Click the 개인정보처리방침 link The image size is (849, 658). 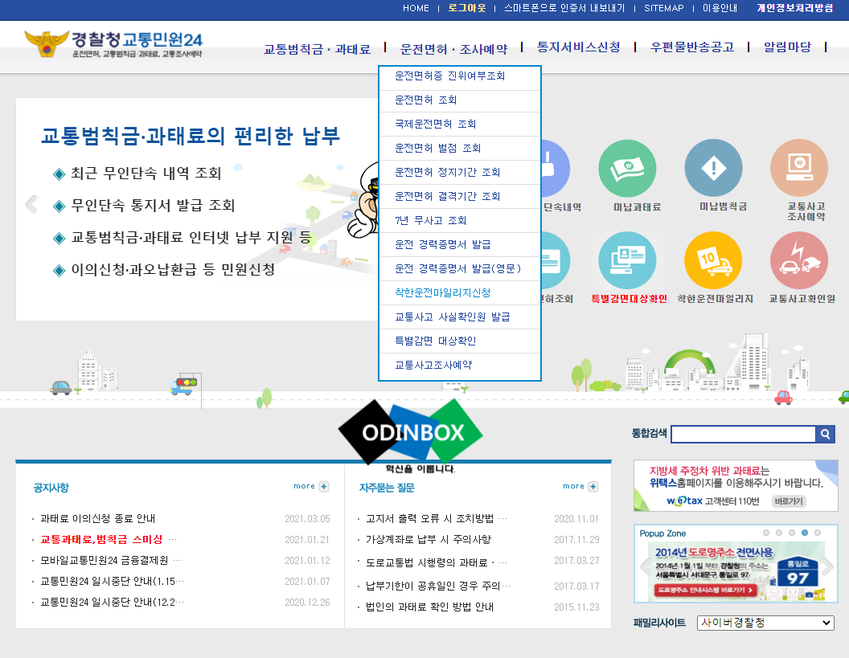(x=795, y=8)
